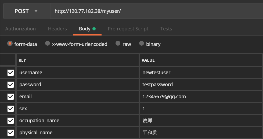Choose x-www-form-urlencoded body type

[x=48, y=43]
